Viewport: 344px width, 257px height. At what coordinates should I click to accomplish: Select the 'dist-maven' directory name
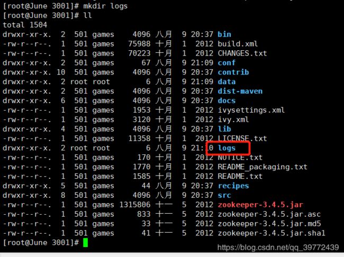pos(240,91)
